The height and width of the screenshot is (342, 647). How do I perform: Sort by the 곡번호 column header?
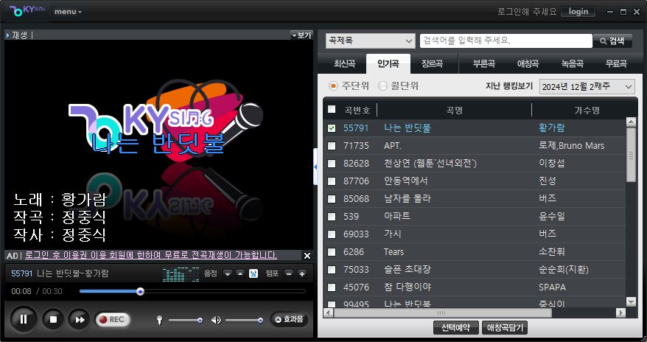pyautogui.click(x=357, y=110)
